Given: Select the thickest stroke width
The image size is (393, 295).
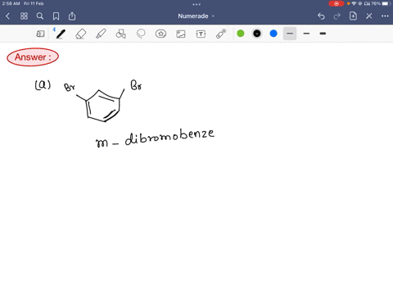Looking at the screenshot, I should coord(323,34).
